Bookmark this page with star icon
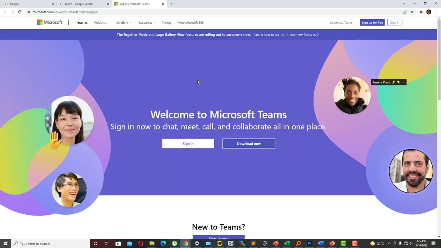Image resolution: width=441 pixels, height=248 pixels. click(412, 12)
